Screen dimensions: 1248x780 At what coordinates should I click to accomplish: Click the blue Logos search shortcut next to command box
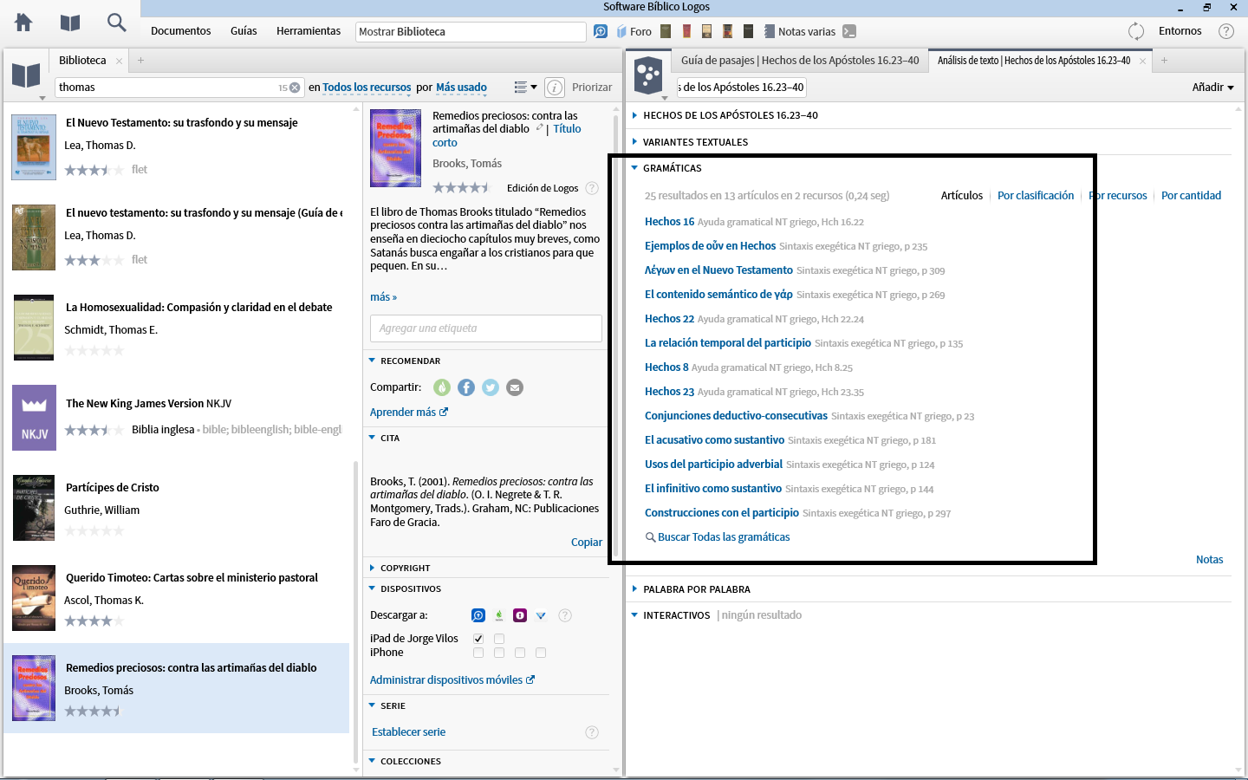[x=601, y=31]
